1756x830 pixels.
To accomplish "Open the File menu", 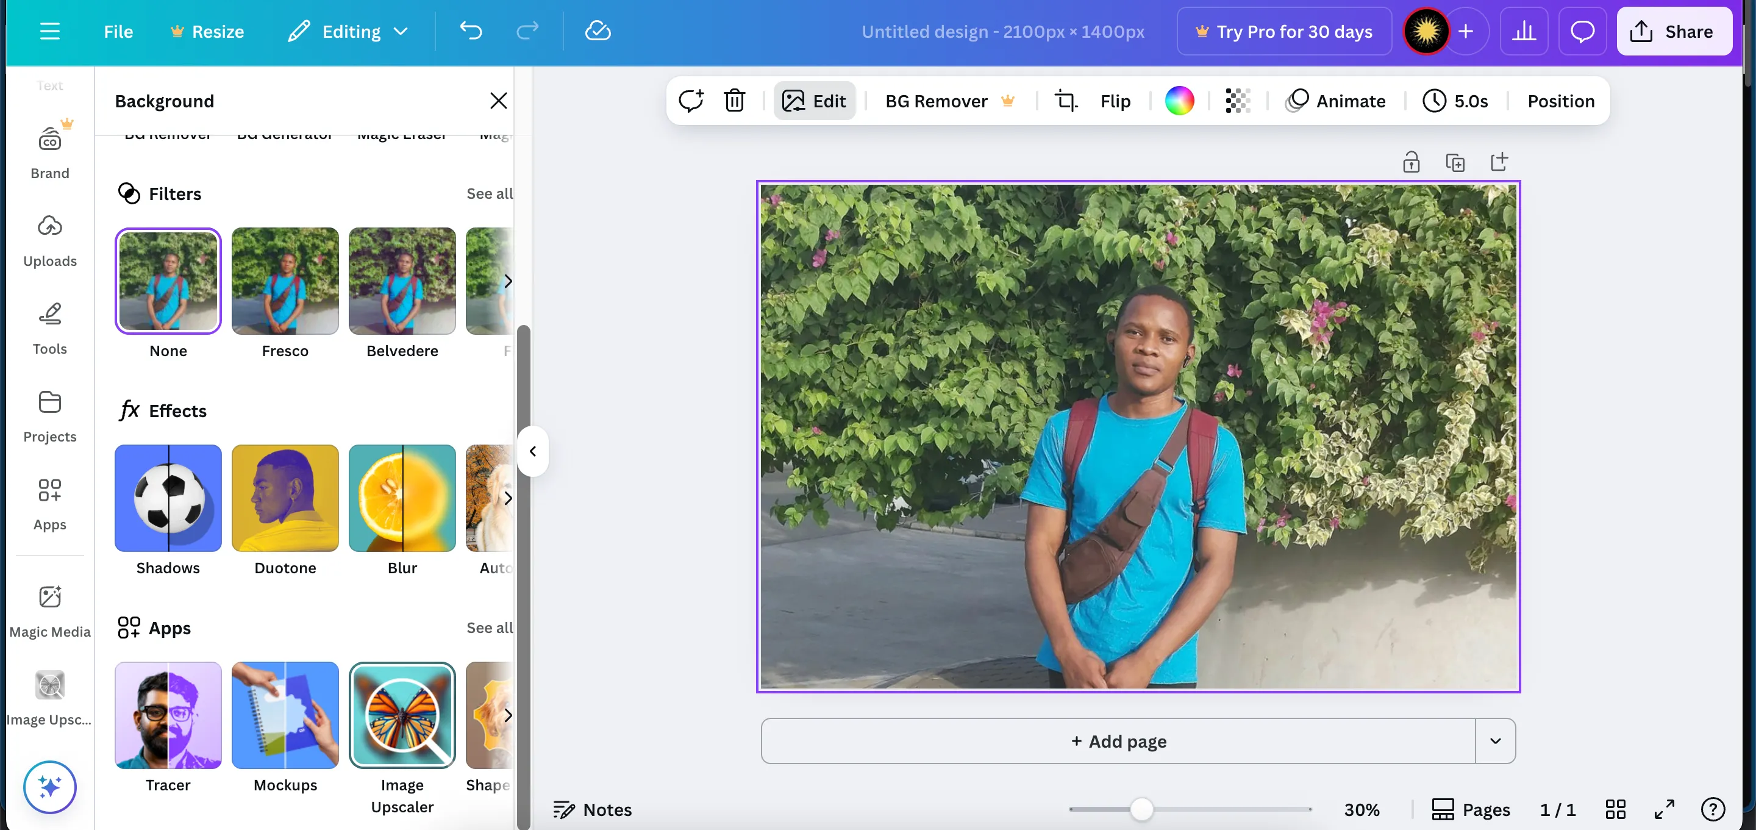I will click(x=118, y=31).
